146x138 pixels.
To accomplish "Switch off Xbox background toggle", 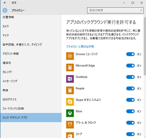I will click(x=130, y=111).
